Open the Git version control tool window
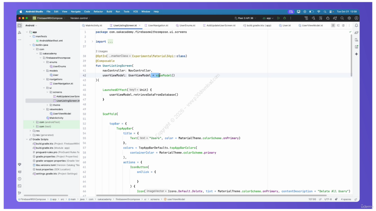The width and height of the screenshot is (376, 211). tap(19, 193)
